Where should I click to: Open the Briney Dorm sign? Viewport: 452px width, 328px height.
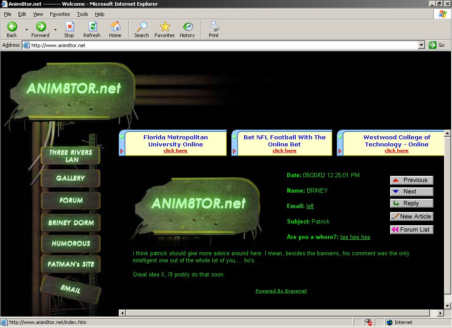71,222
